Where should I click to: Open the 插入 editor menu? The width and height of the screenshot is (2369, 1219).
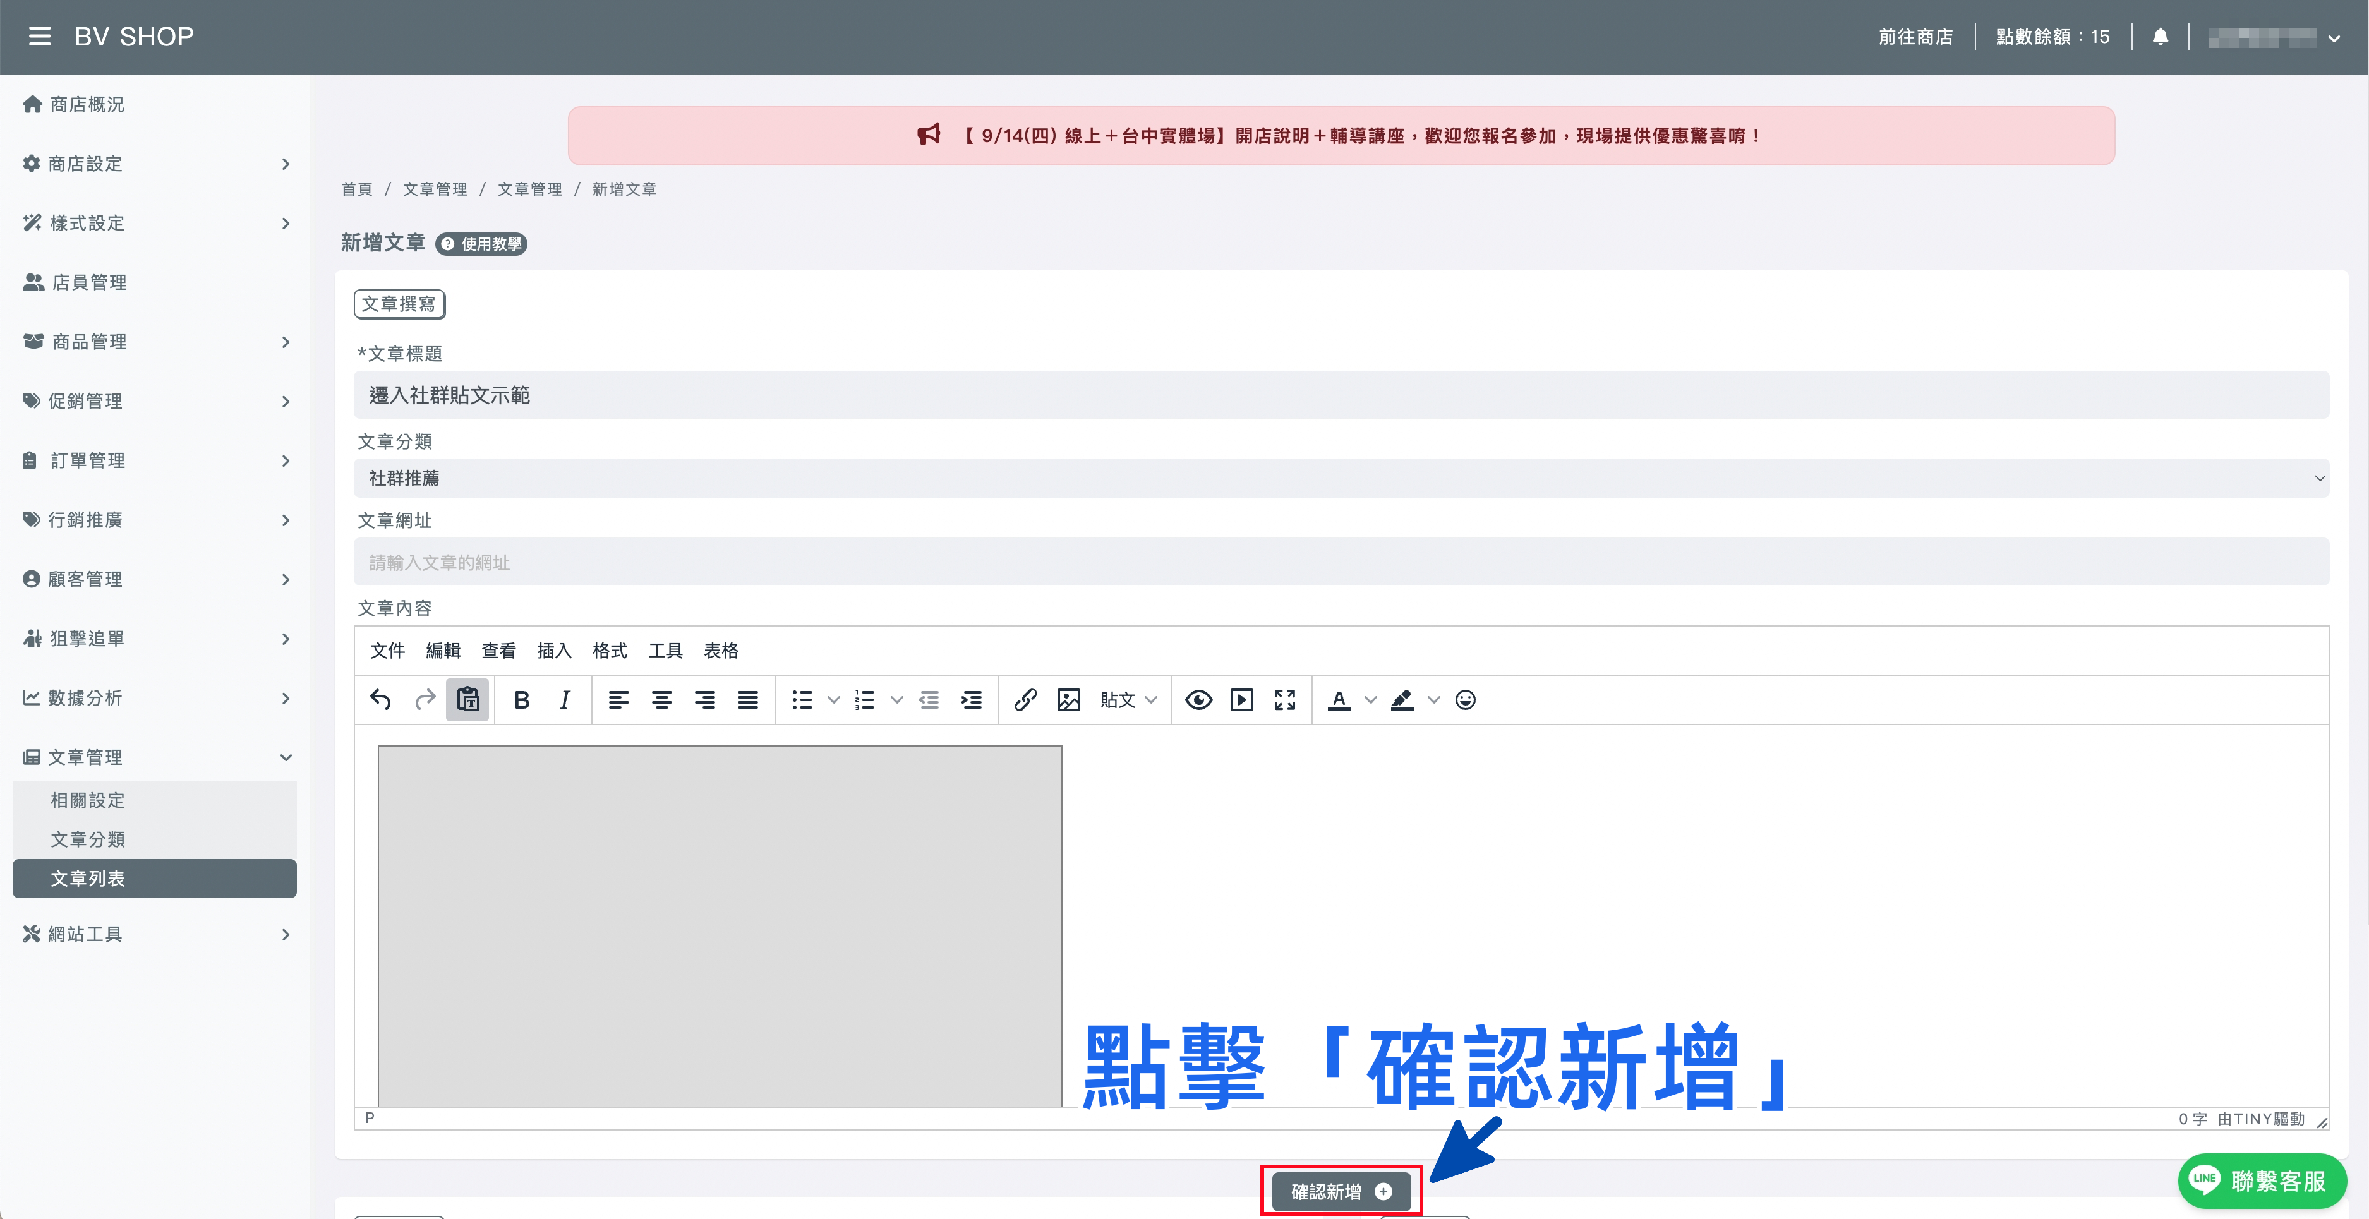click(553, 650)
